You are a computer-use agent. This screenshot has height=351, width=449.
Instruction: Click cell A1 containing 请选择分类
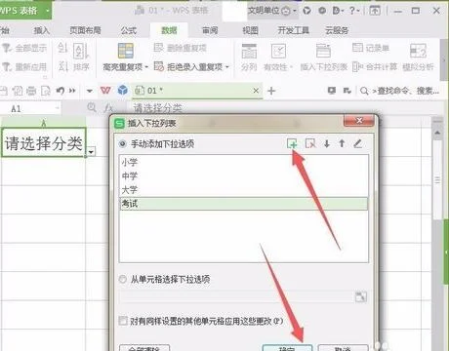point(44,142)
